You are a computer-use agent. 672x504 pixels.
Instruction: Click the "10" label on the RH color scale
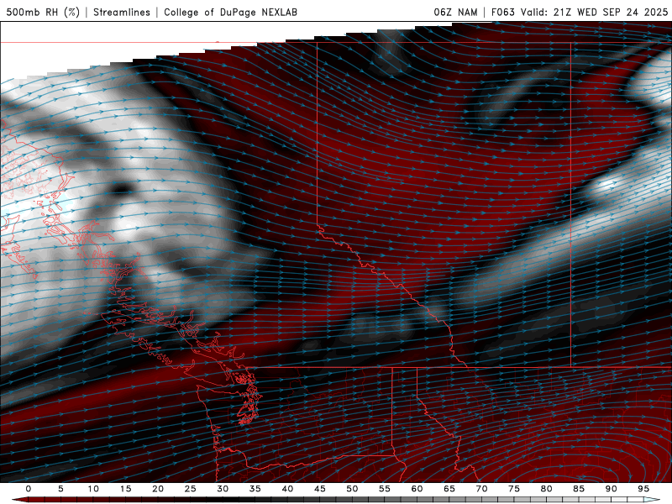(93, 489)
